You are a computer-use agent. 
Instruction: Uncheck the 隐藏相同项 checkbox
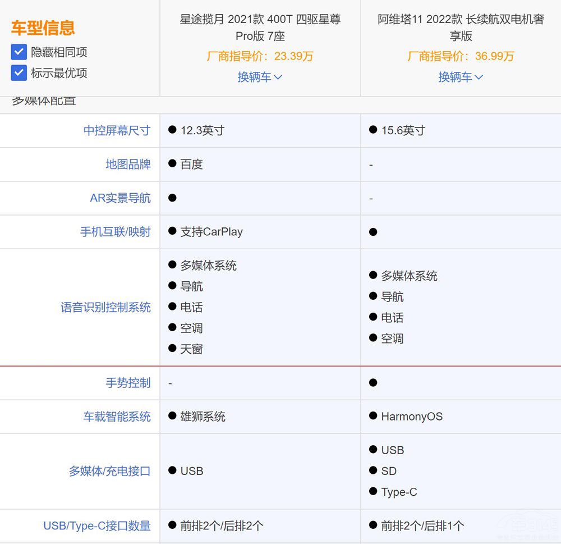pos(19,52)
